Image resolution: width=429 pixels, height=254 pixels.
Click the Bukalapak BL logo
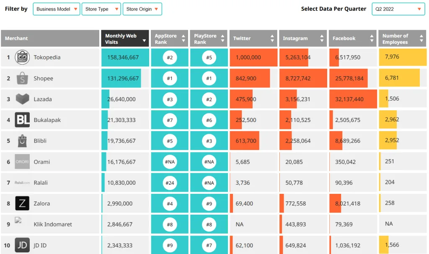point(22,120)
